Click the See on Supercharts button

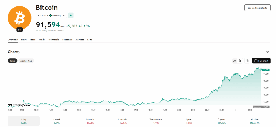tap(257, 8)
